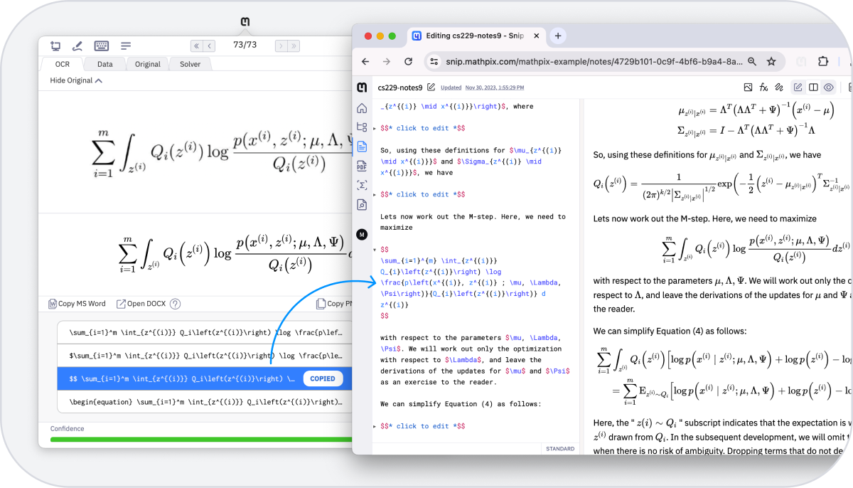The width and height of the screenshot is (853, 488).
Task: Open the PDF icon in sidebar
Action: (x=362, y=166)
